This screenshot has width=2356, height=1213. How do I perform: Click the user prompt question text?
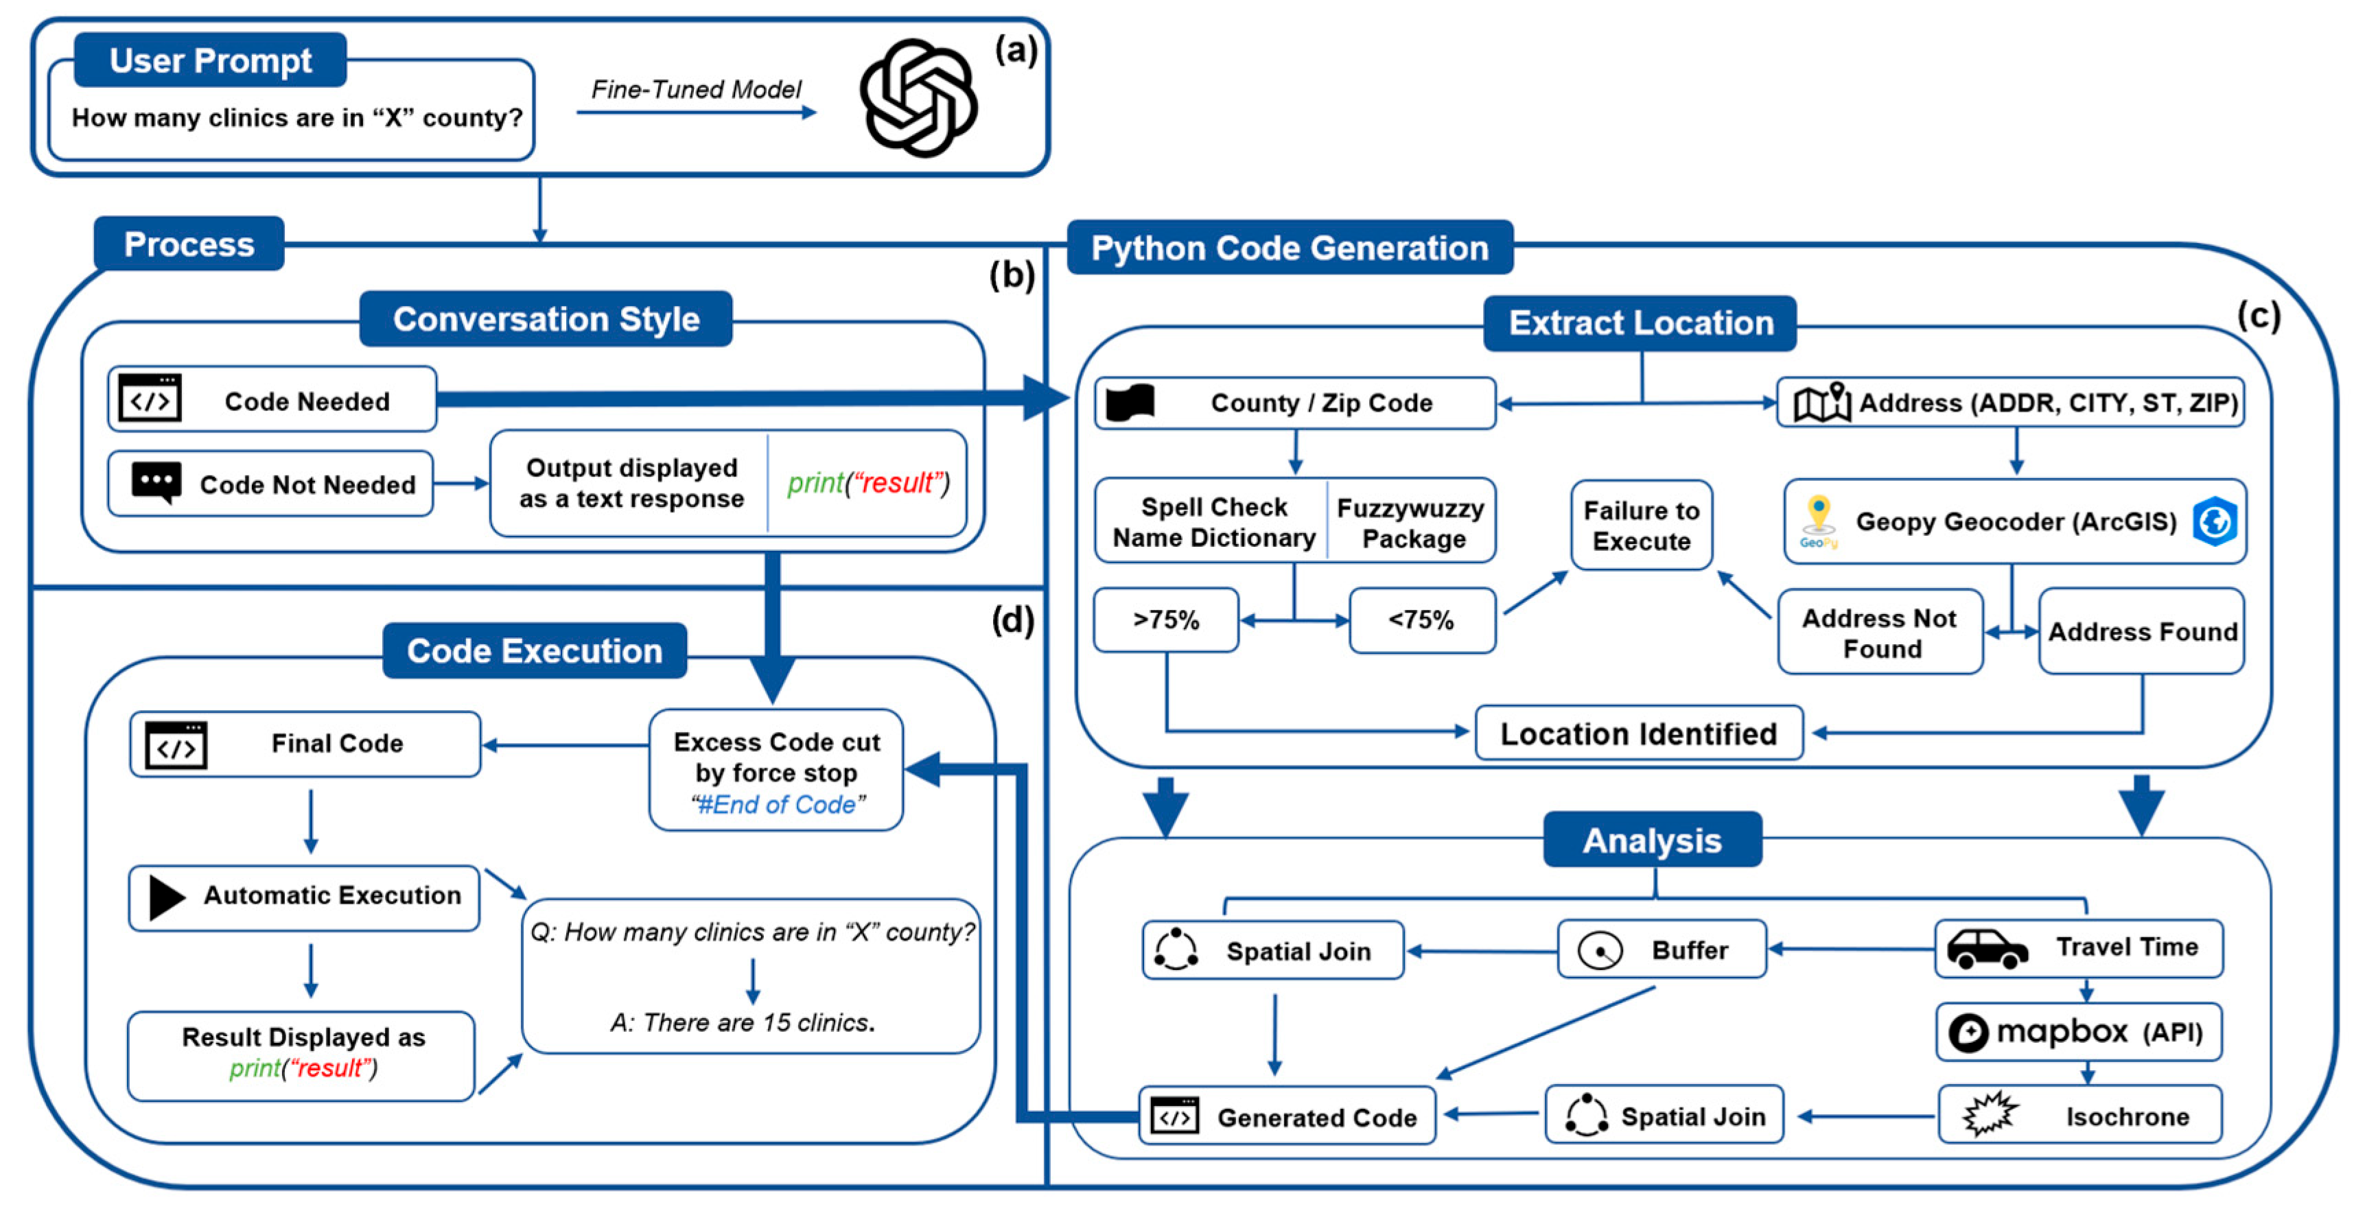coord(296,118)
